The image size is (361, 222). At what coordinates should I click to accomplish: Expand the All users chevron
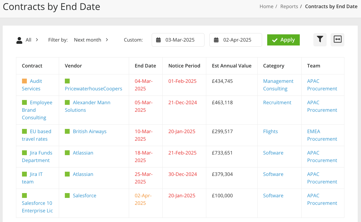(x=37, y=40)
